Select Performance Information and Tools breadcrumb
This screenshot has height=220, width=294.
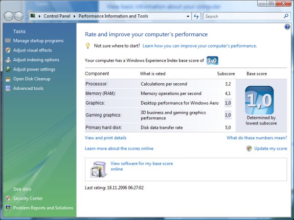click(113, 16)
